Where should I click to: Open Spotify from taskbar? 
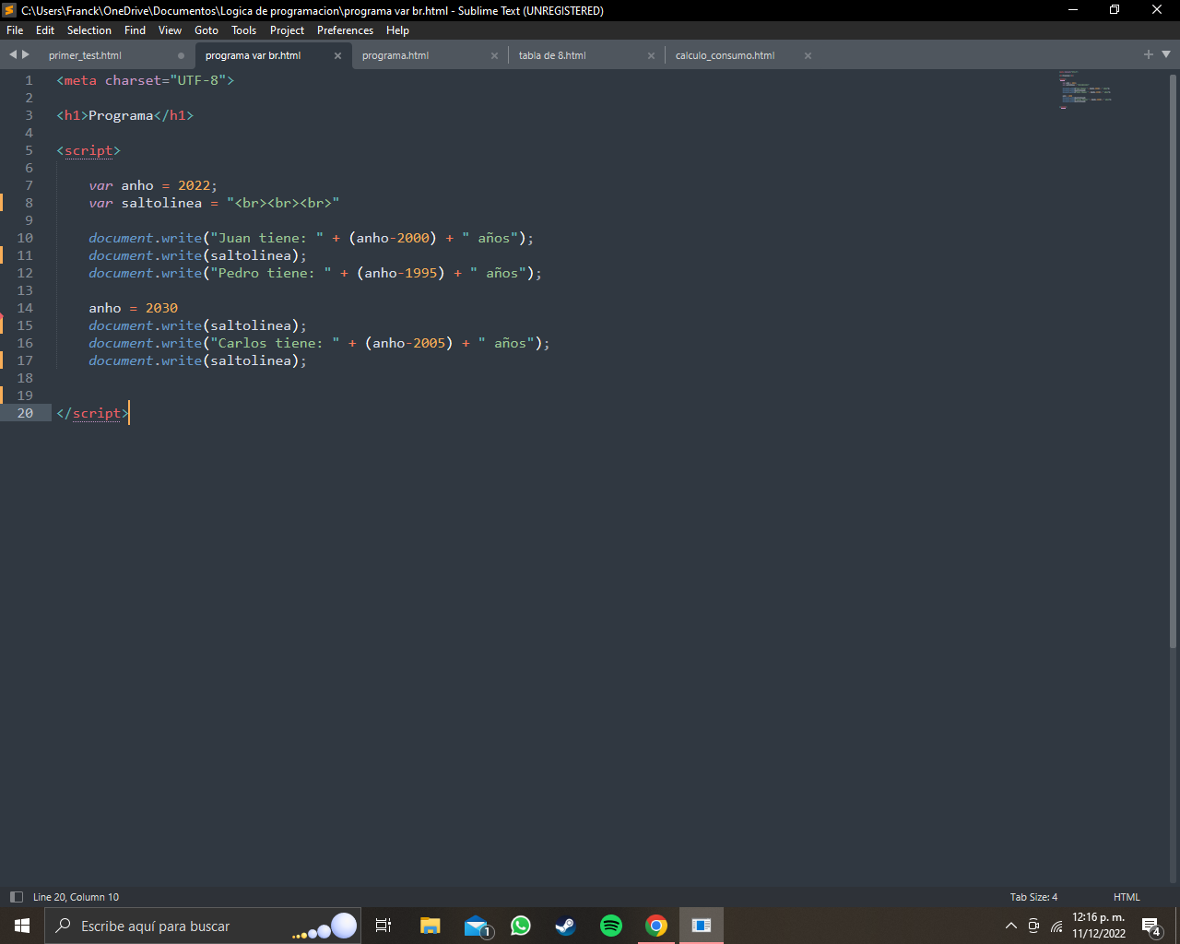click(x=611, y=926)
